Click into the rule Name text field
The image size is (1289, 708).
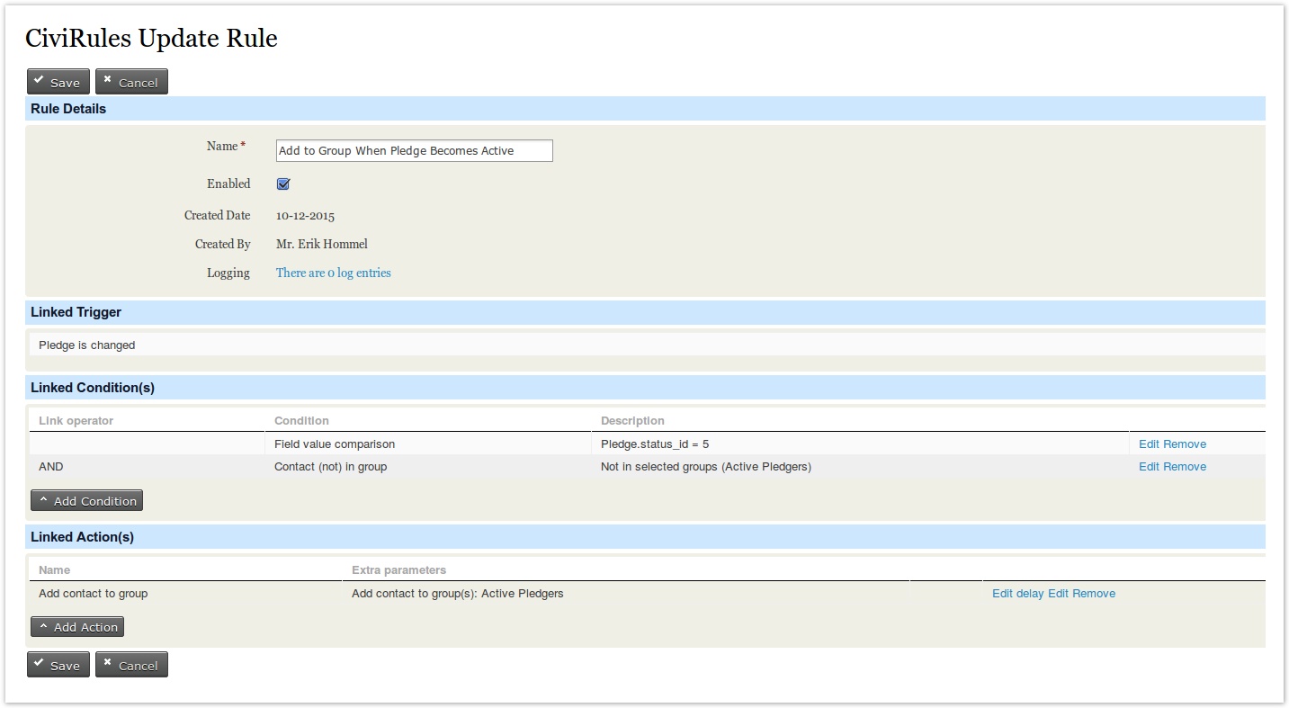(x=414, y=151)
